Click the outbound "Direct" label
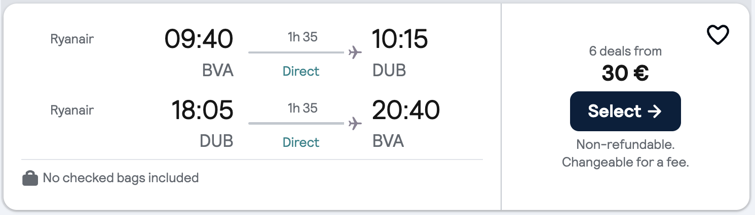The image size is (755, 215). [301, 71]
